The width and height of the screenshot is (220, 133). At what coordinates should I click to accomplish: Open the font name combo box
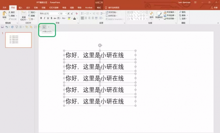tap(49, 14)
